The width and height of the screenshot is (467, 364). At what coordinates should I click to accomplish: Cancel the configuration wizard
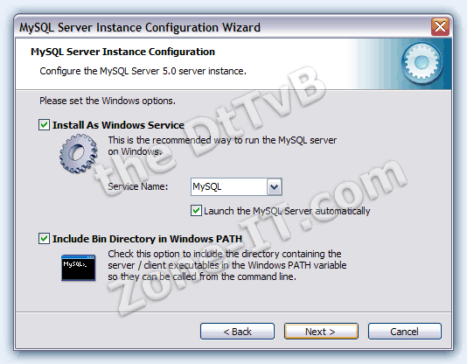(404, 332)
